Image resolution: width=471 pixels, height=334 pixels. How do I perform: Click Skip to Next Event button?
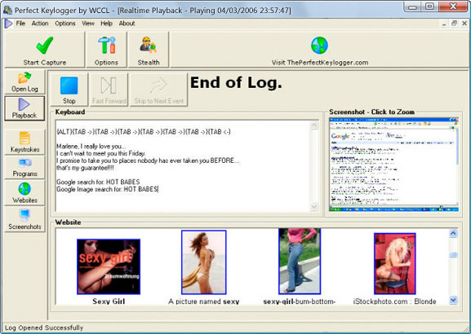tap(158, 90)
